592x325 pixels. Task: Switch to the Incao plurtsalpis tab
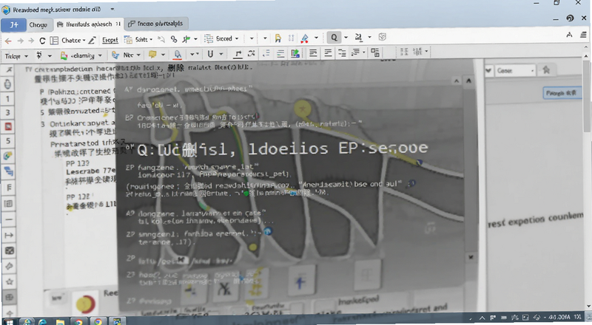[x=155, y=24]
